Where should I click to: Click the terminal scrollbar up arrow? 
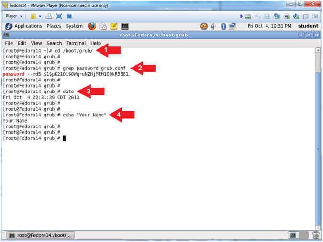point(318,50)
